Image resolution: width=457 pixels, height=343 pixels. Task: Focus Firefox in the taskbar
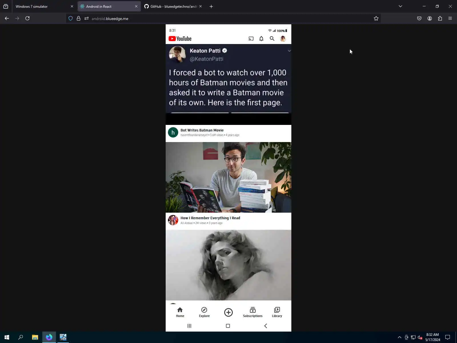[49, 337]
